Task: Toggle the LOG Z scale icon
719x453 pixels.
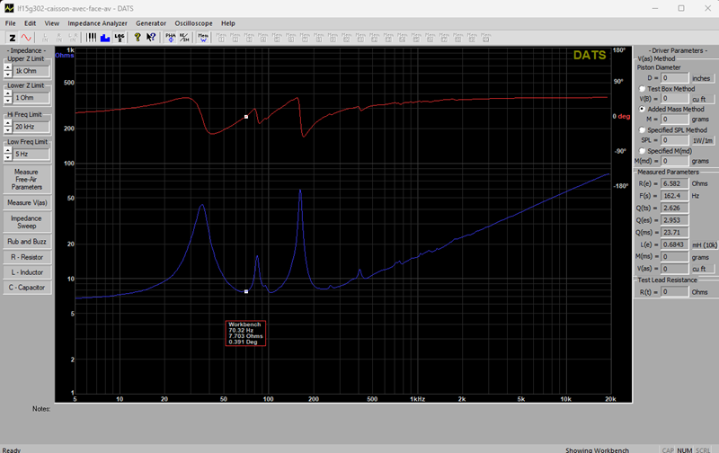Action: click(120, 38)
